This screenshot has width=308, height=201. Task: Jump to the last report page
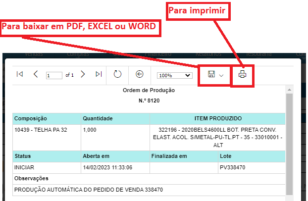tap(99, 74)
